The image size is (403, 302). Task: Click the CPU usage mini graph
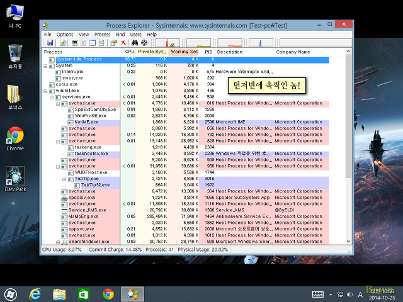167,43
